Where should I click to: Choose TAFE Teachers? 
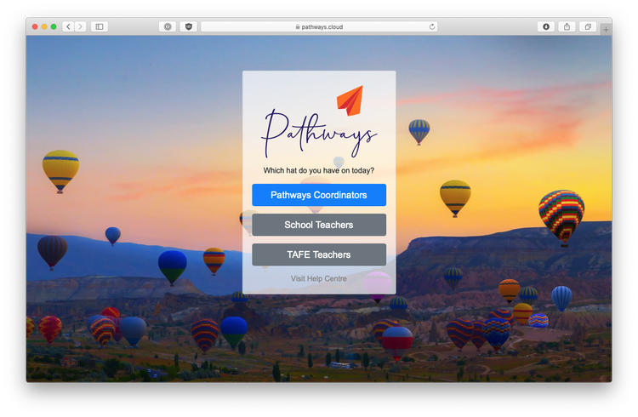319,254
